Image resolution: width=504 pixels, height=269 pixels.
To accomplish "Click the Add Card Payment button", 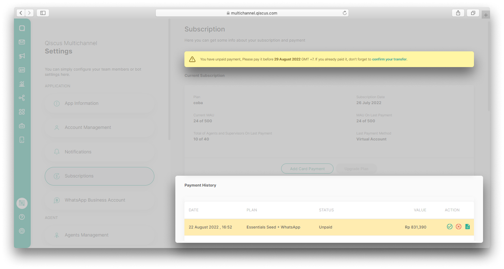I will 307,169.
